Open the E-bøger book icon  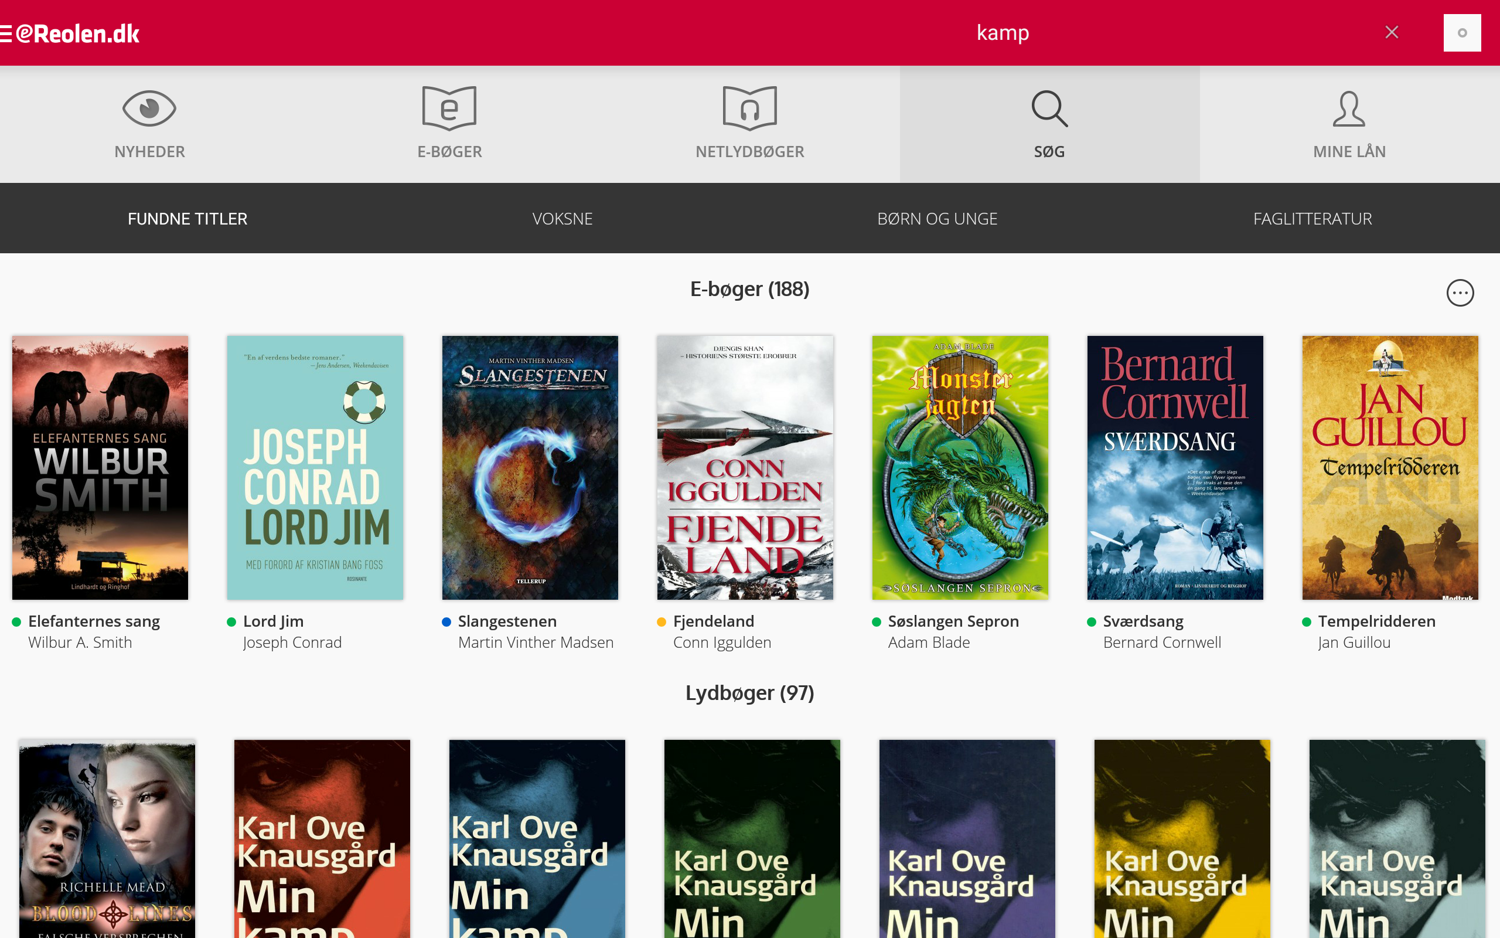(x=449, y=109)
